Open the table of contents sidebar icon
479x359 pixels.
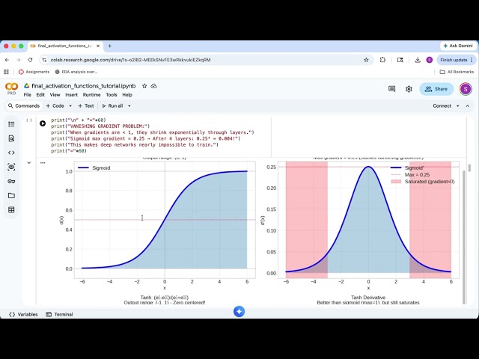click(11, 124)
